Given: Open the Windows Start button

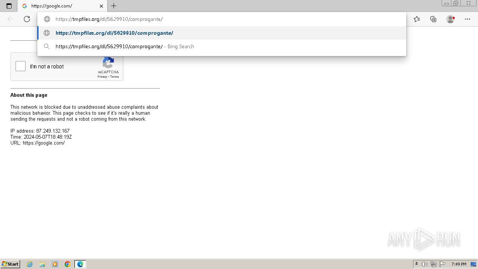Looking at the screenshot, I should coord(10,264).
